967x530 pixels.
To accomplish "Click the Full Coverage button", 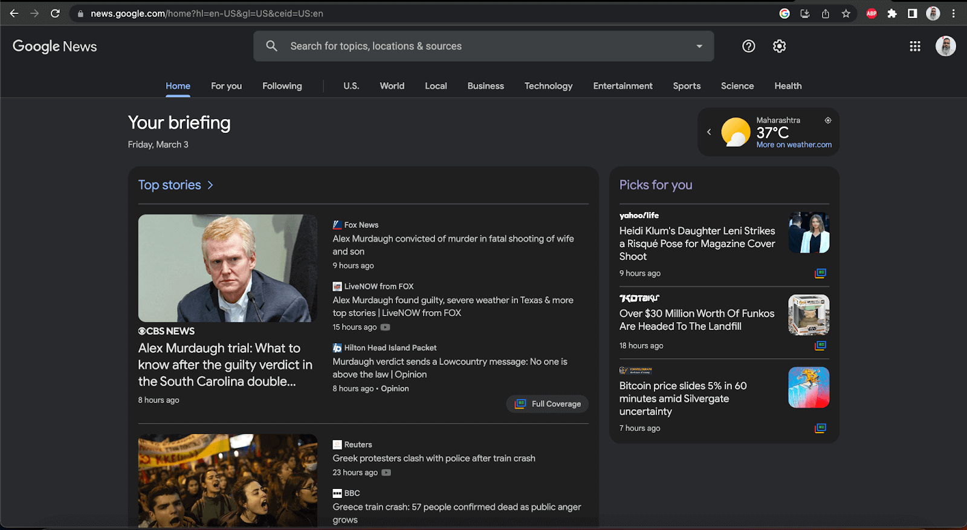I will (548, 404).
